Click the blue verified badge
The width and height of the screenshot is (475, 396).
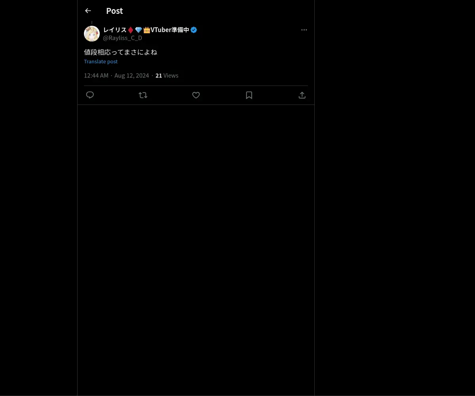click(194, 30)
